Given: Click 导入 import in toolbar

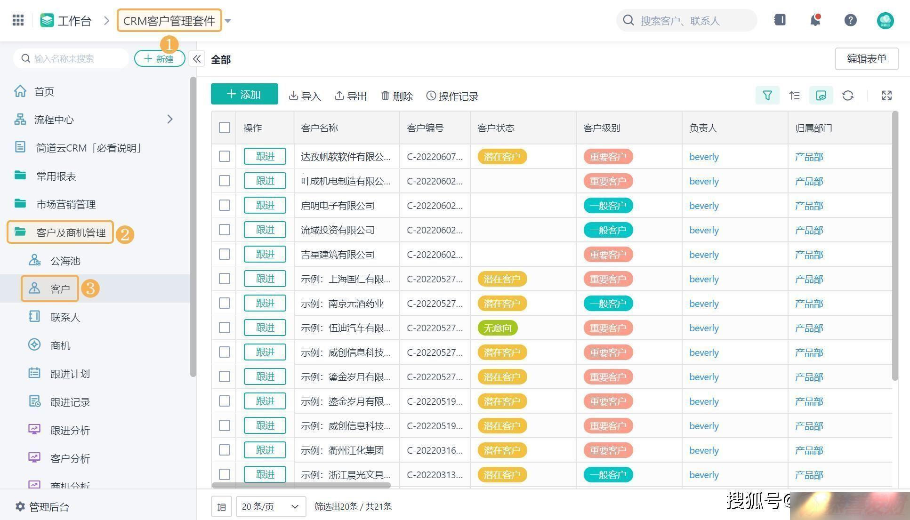Looking at the screenshot, I should (x=305, y=96).
